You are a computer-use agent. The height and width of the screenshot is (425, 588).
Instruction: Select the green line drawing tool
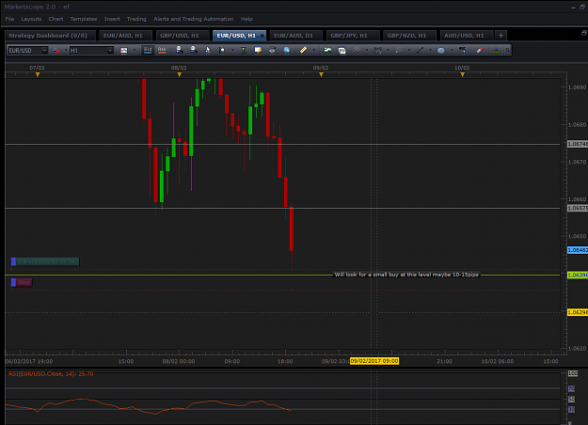click(x=420, y=50)
